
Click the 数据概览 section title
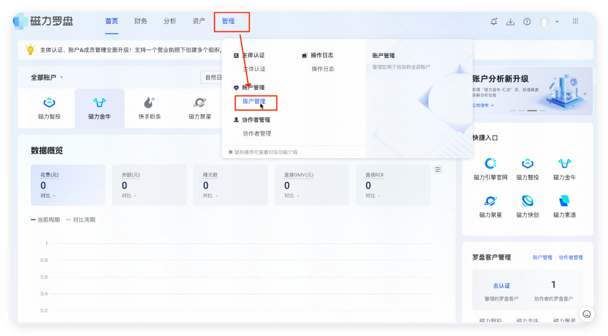pos(47,151)
